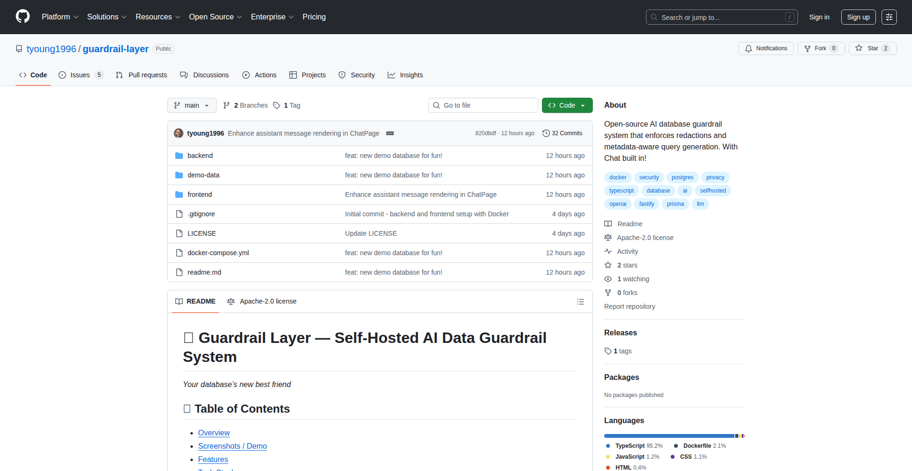Click the TypeScript segment of languages bar

(x=669, y=436)
